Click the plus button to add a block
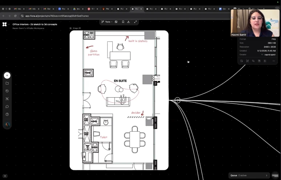This screenshot has width=281, height=180. pyautogui.click(x=7, y=75)
